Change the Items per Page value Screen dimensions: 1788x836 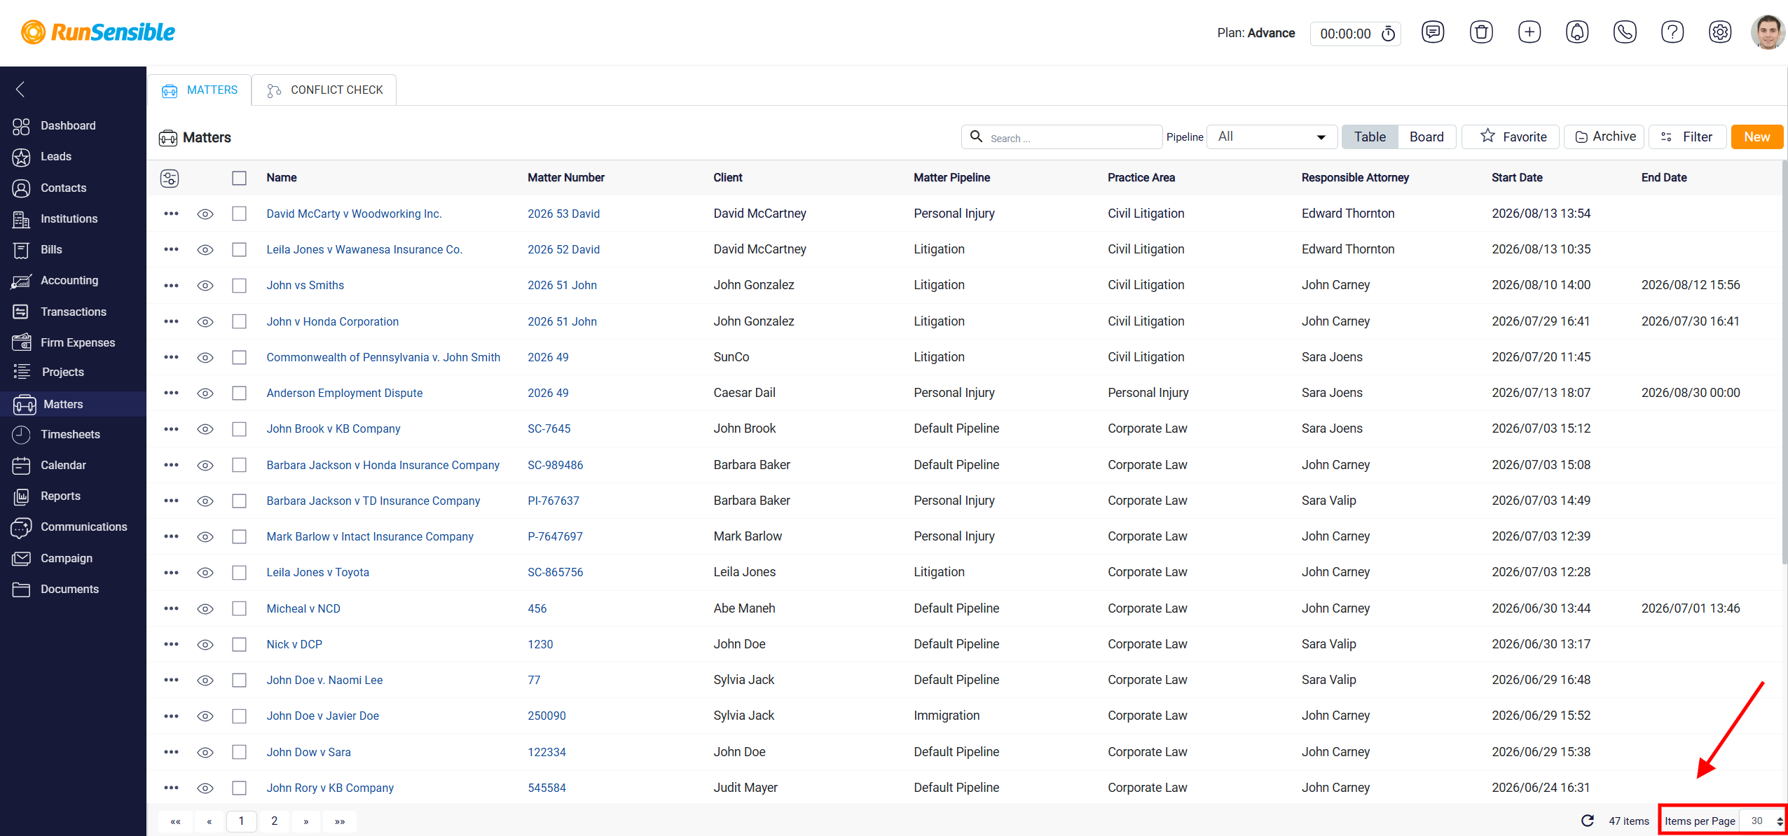click(1763, 821)
